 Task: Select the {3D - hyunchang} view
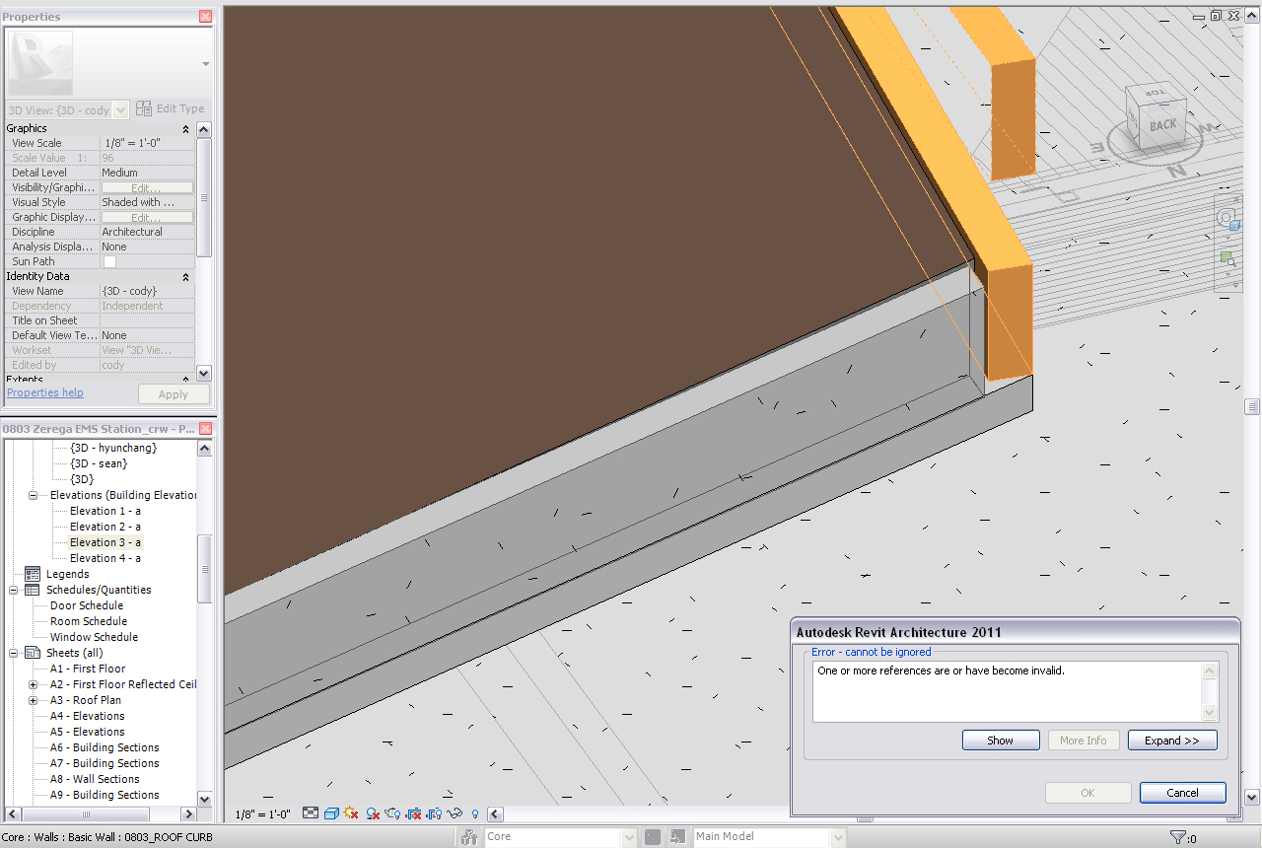pyautogui.click(x=113, y=448)
